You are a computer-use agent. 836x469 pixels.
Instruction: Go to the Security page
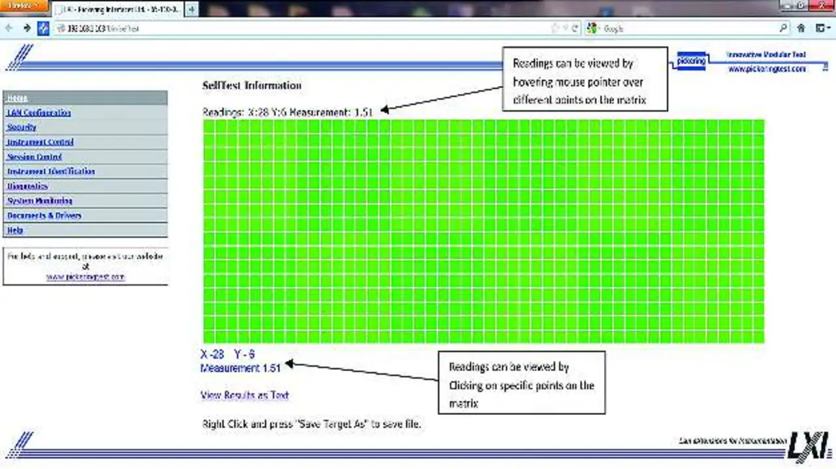coord(22,127)
